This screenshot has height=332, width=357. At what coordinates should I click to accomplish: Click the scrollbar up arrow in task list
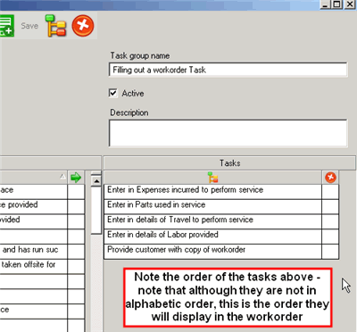coord(96,180)
